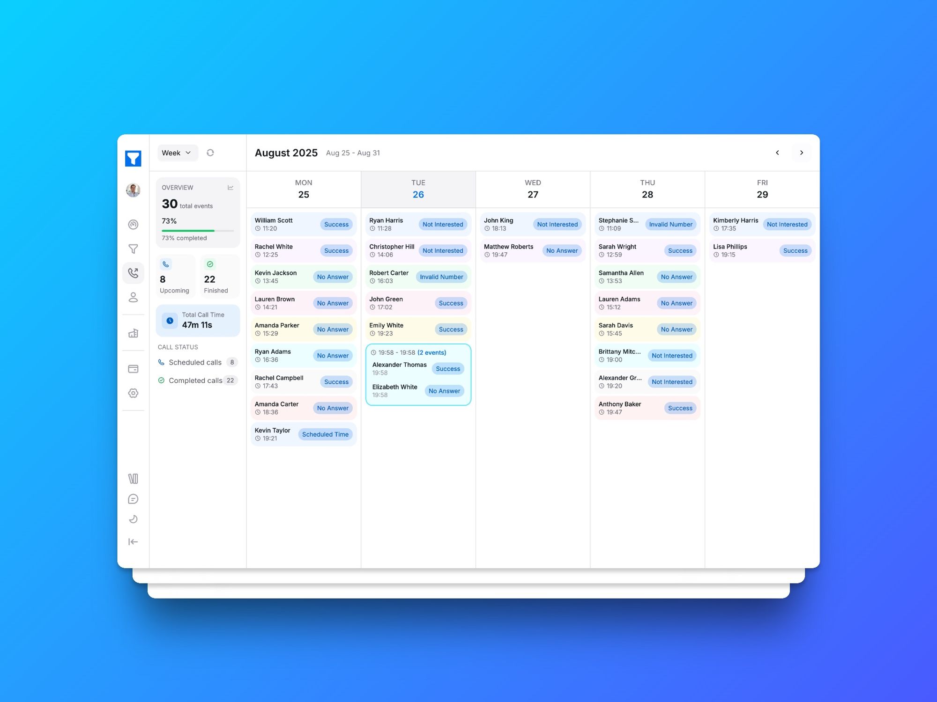Click Robert Carter Invalid Number badge
Image resolution: width=937 pixels, height=702 pixels.
tap(441, 277)
